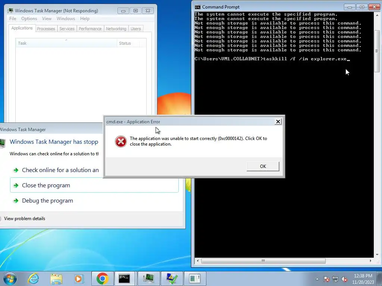Click OK in the cmd.exe Application Error dialog
Viewport: 382px width, 286px height.
[x=263, y=166]
